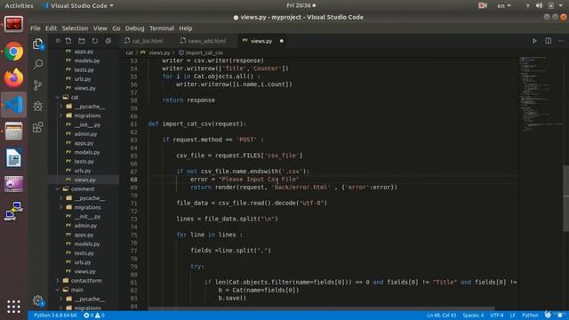Click the New File icon in explorer header
This screenshot has width=569, height=320.
pos(68,41)
